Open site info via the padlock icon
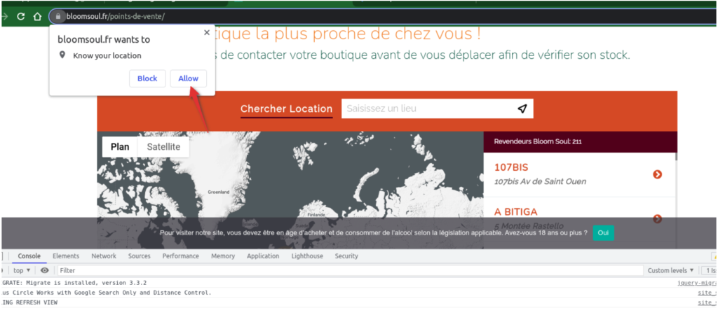718x322 pixels. click(57, 17)
